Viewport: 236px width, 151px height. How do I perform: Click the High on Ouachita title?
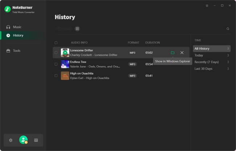[82, 73]
